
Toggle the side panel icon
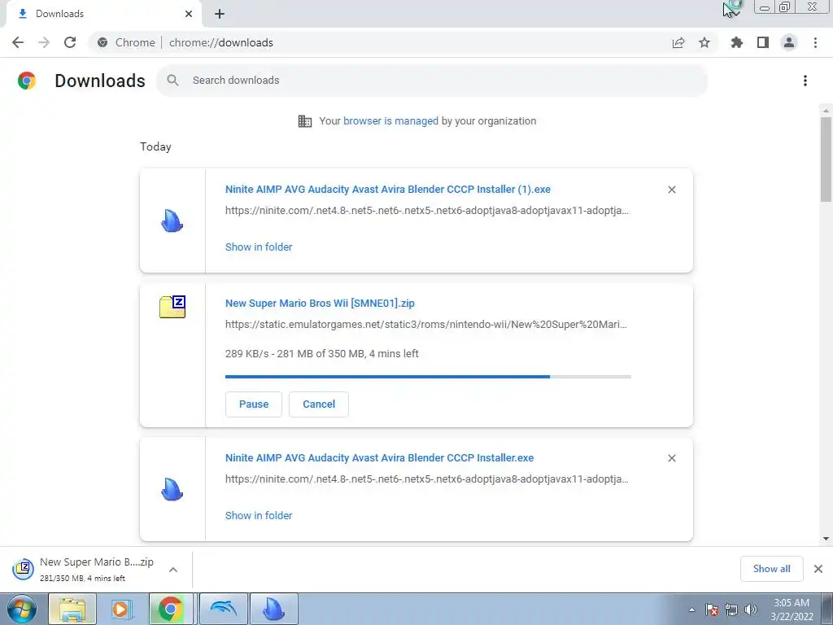pos(763,42)
